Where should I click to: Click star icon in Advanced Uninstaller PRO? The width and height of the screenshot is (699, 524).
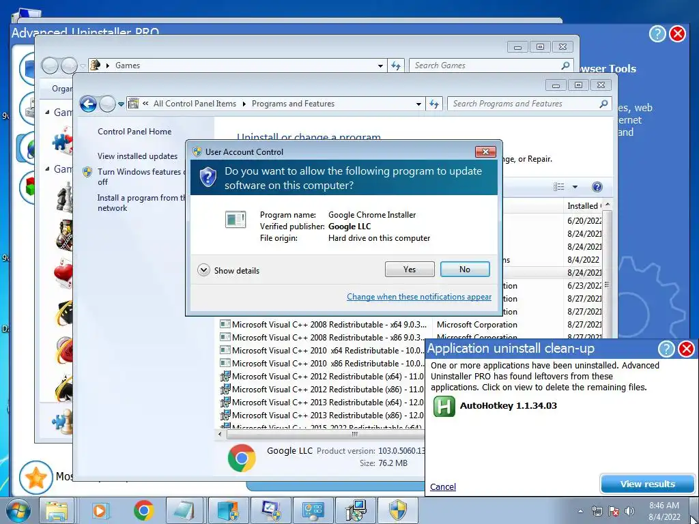tap(35, 478)
